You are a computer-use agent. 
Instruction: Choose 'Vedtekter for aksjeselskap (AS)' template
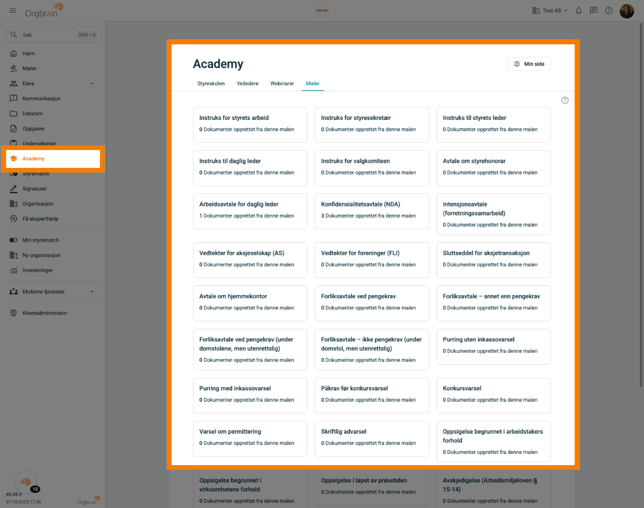(x=250, y=260)
